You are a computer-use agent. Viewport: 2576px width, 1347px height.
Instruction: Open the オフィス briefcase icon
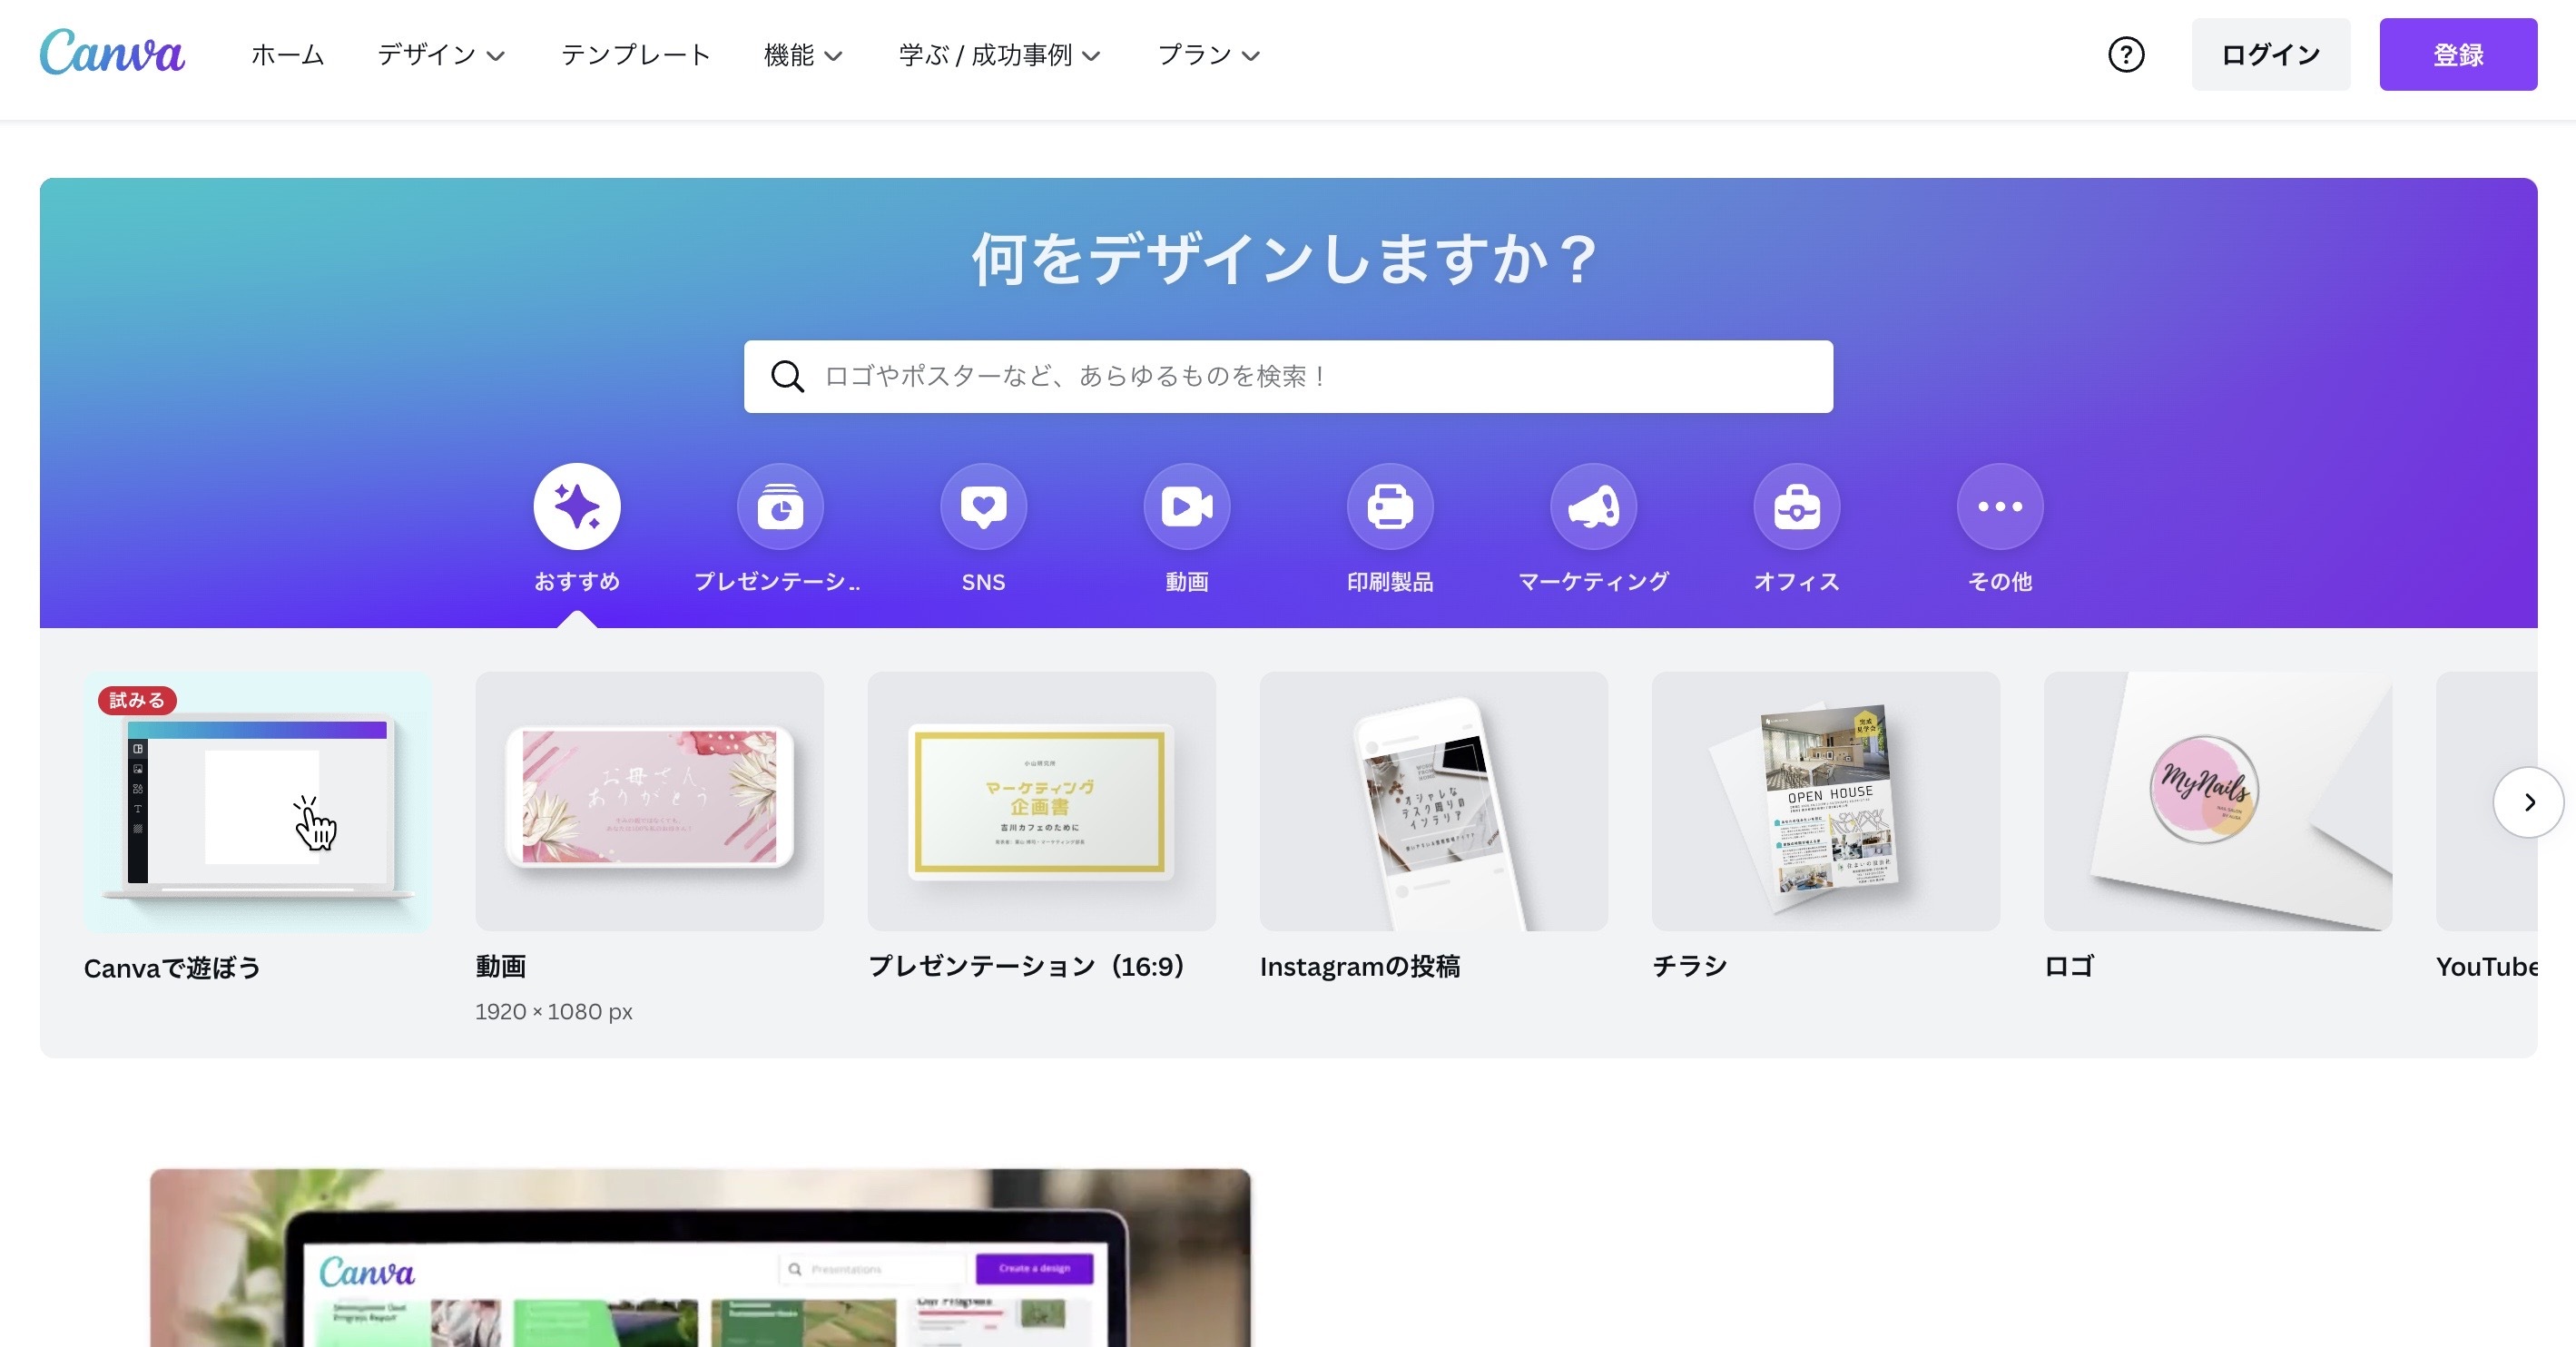(1796, 506)
